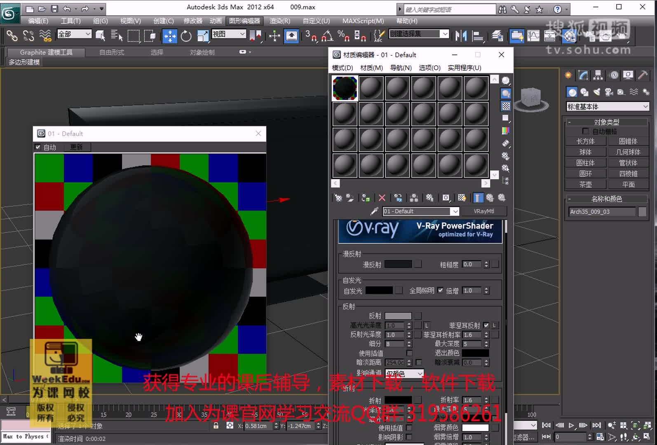Click the red Reset Map/Material X icon
The width and height of the screenshot is (657, 445).
coord(382,198)
